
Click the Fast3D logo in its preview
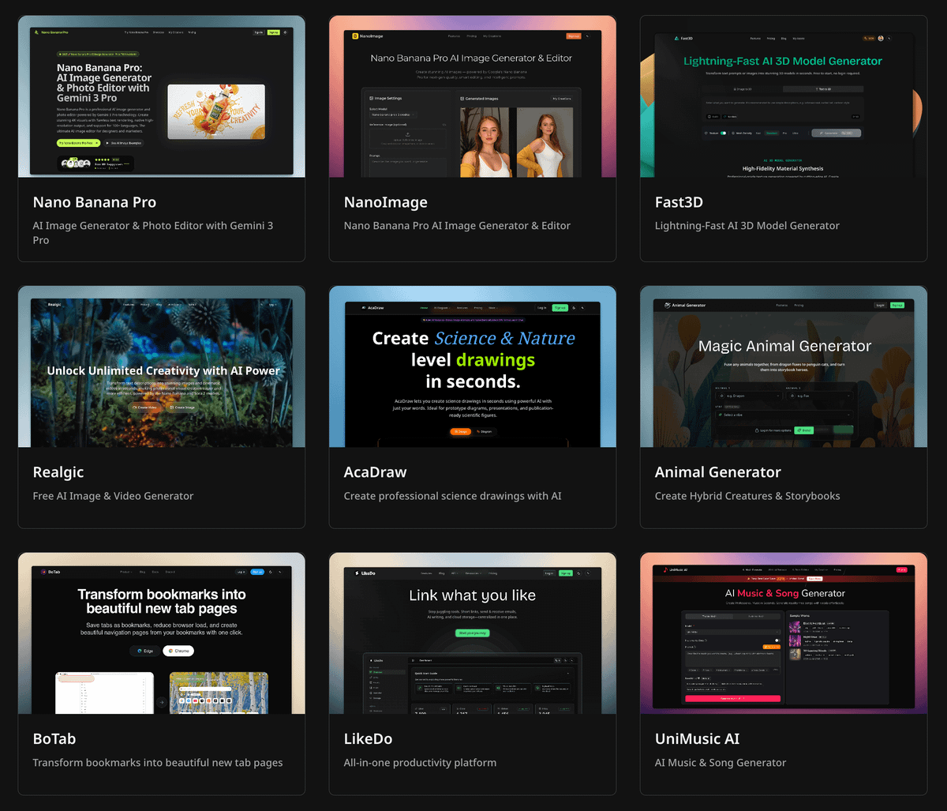676,38
